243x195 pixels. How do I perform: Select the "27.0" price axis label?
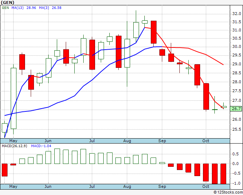coord(237,100)
